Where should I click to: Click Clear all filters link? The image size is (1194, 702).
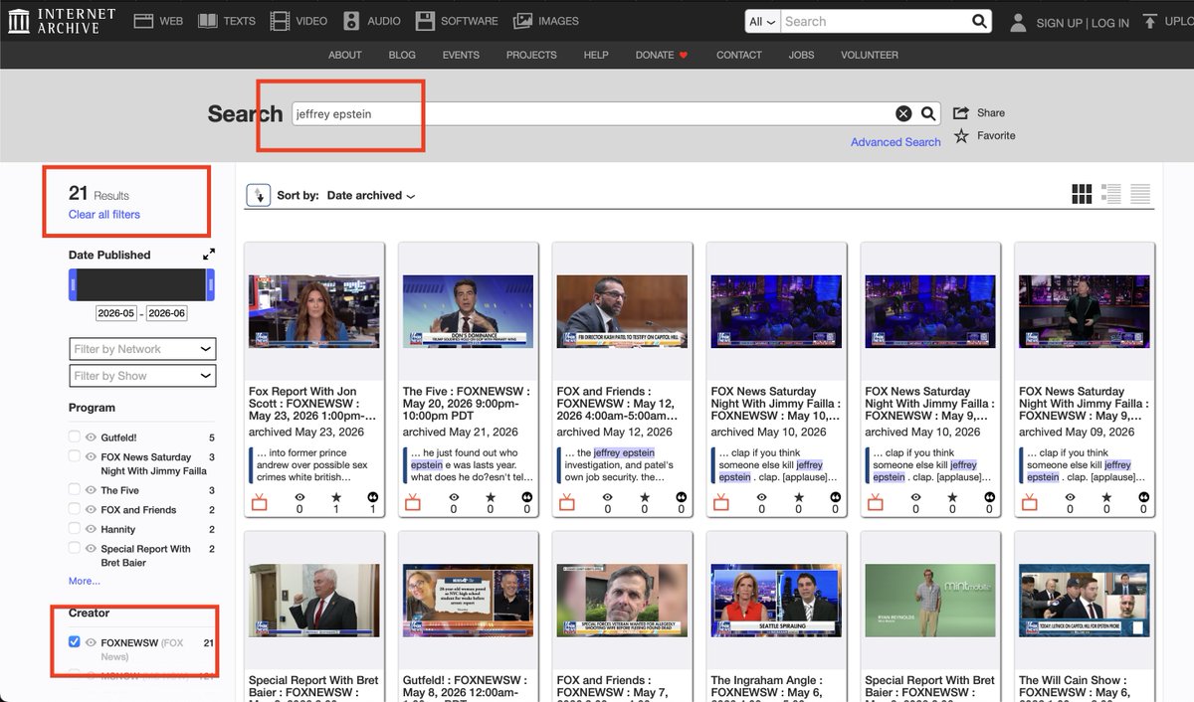[104, 215]
